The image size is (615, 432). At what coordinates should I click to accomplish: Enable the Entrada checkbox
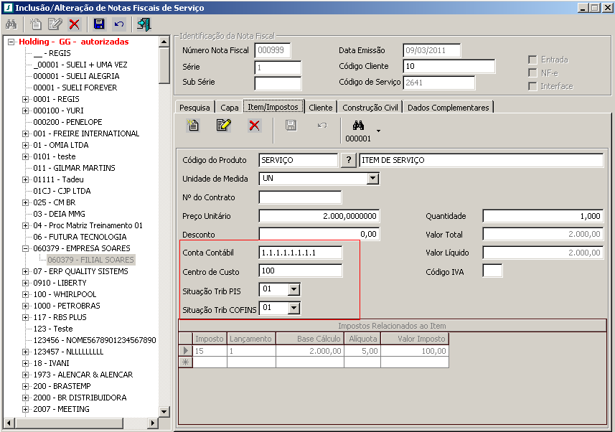532,60
